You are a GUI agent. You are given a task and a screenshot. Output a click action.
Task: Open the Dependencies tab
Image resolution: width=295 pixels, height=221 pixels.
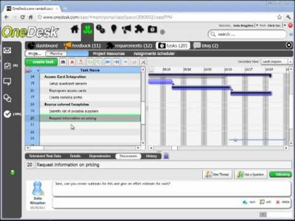coord(100,156)
